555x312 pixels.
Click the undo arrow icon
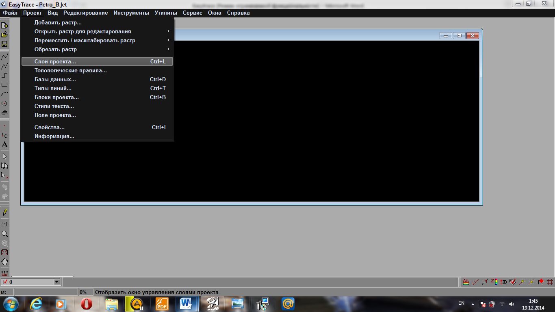point(4,187)
